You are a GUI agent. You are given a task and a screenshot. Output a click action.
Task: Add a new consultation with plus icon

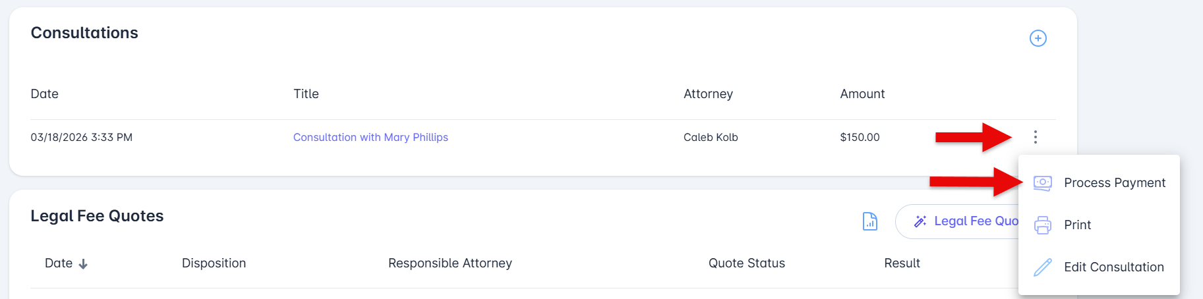(1038, 38)
